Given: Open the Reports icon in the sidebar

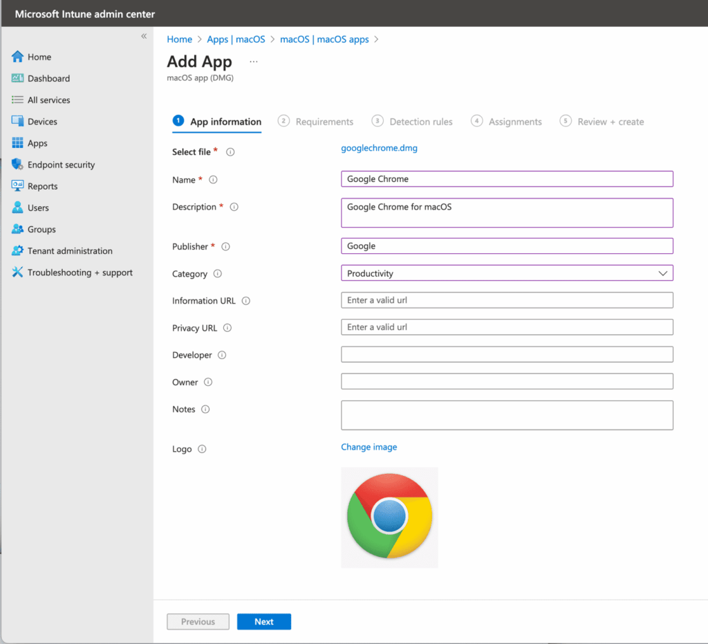Looking at the screenshot, I should [x=18, y=186].
